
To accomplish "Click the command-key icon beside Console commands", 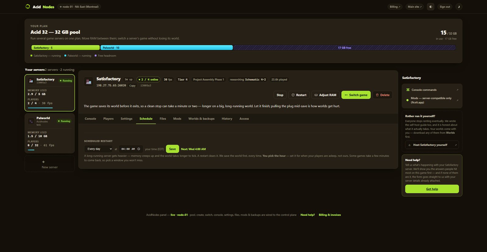I will point(408,90).
